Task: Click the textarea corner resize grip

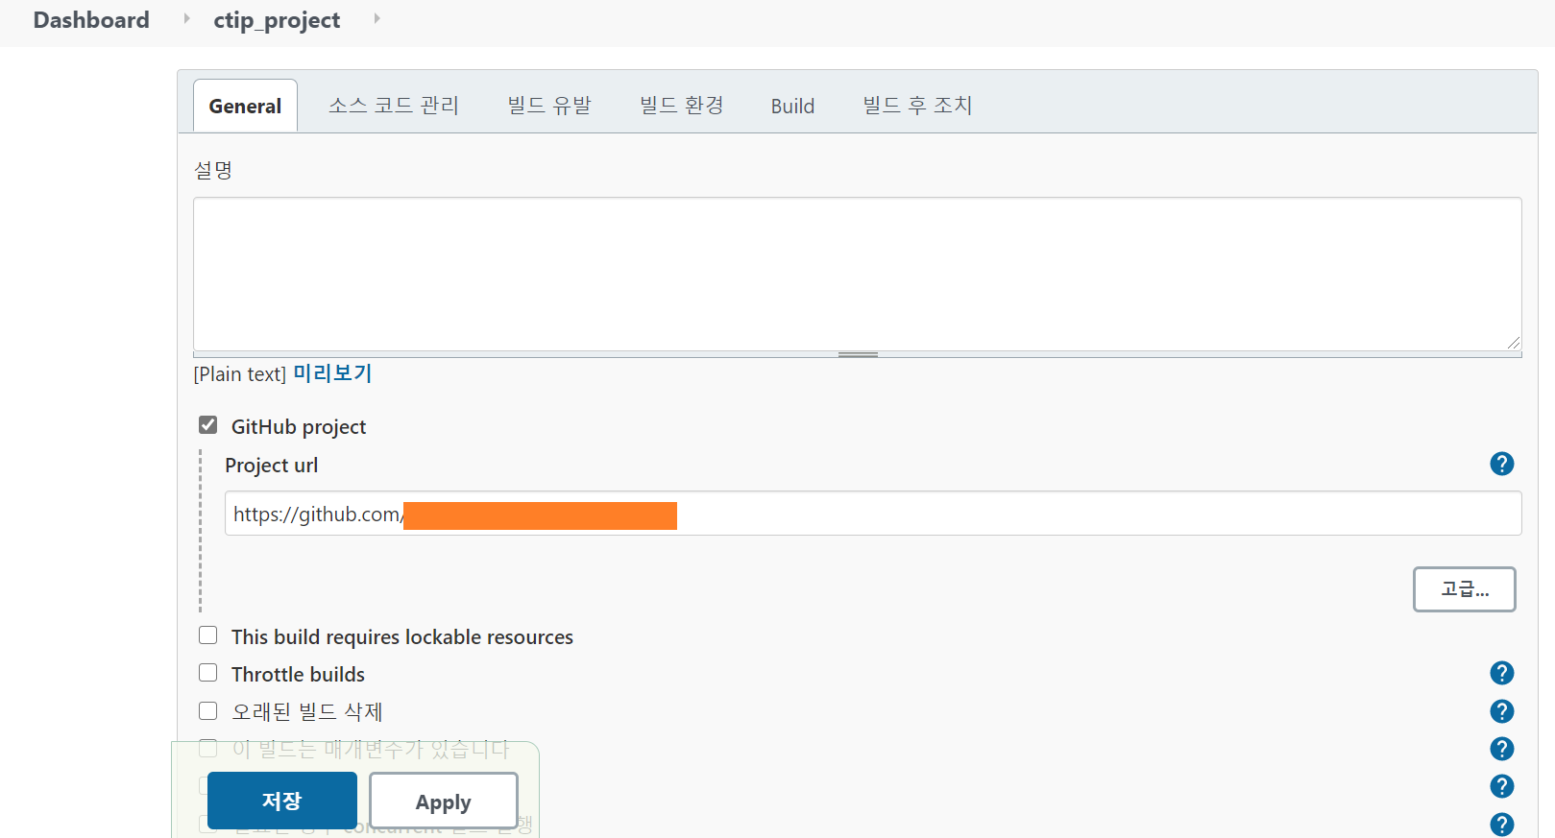Action: (1514, 343)
